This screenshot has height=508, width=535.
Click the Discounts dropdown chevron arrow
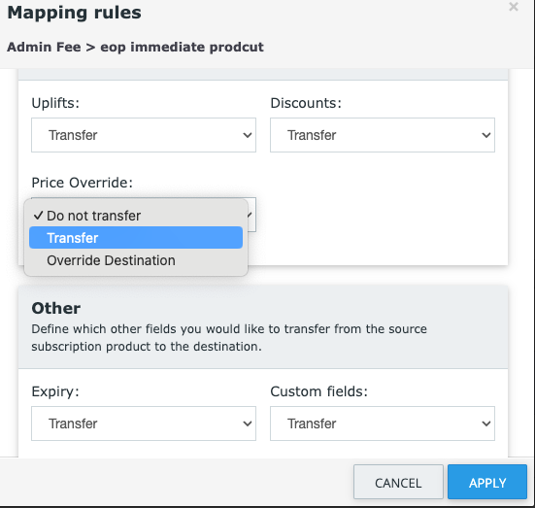pos(486,135)
